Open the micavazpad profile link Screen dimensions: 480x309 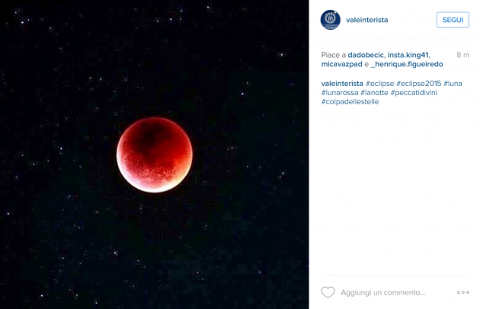341,64
